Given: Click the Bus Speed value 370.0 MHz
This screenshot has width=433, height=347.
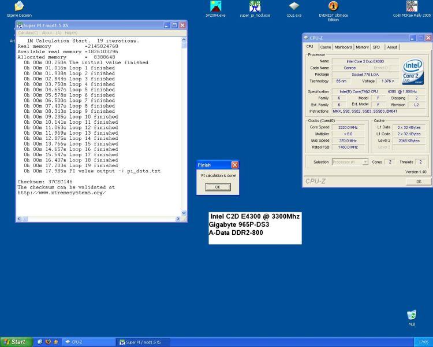Looking at the screenshot, I should (x=348, y=141).
